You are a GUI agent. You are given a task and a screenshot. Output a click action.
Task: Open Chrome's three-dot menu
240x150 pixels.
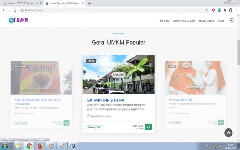(236, 10)
